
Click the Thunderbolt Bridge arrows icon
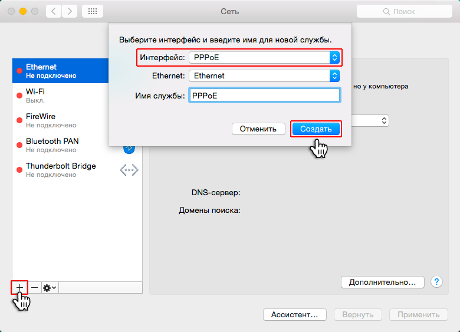(129, 170)
